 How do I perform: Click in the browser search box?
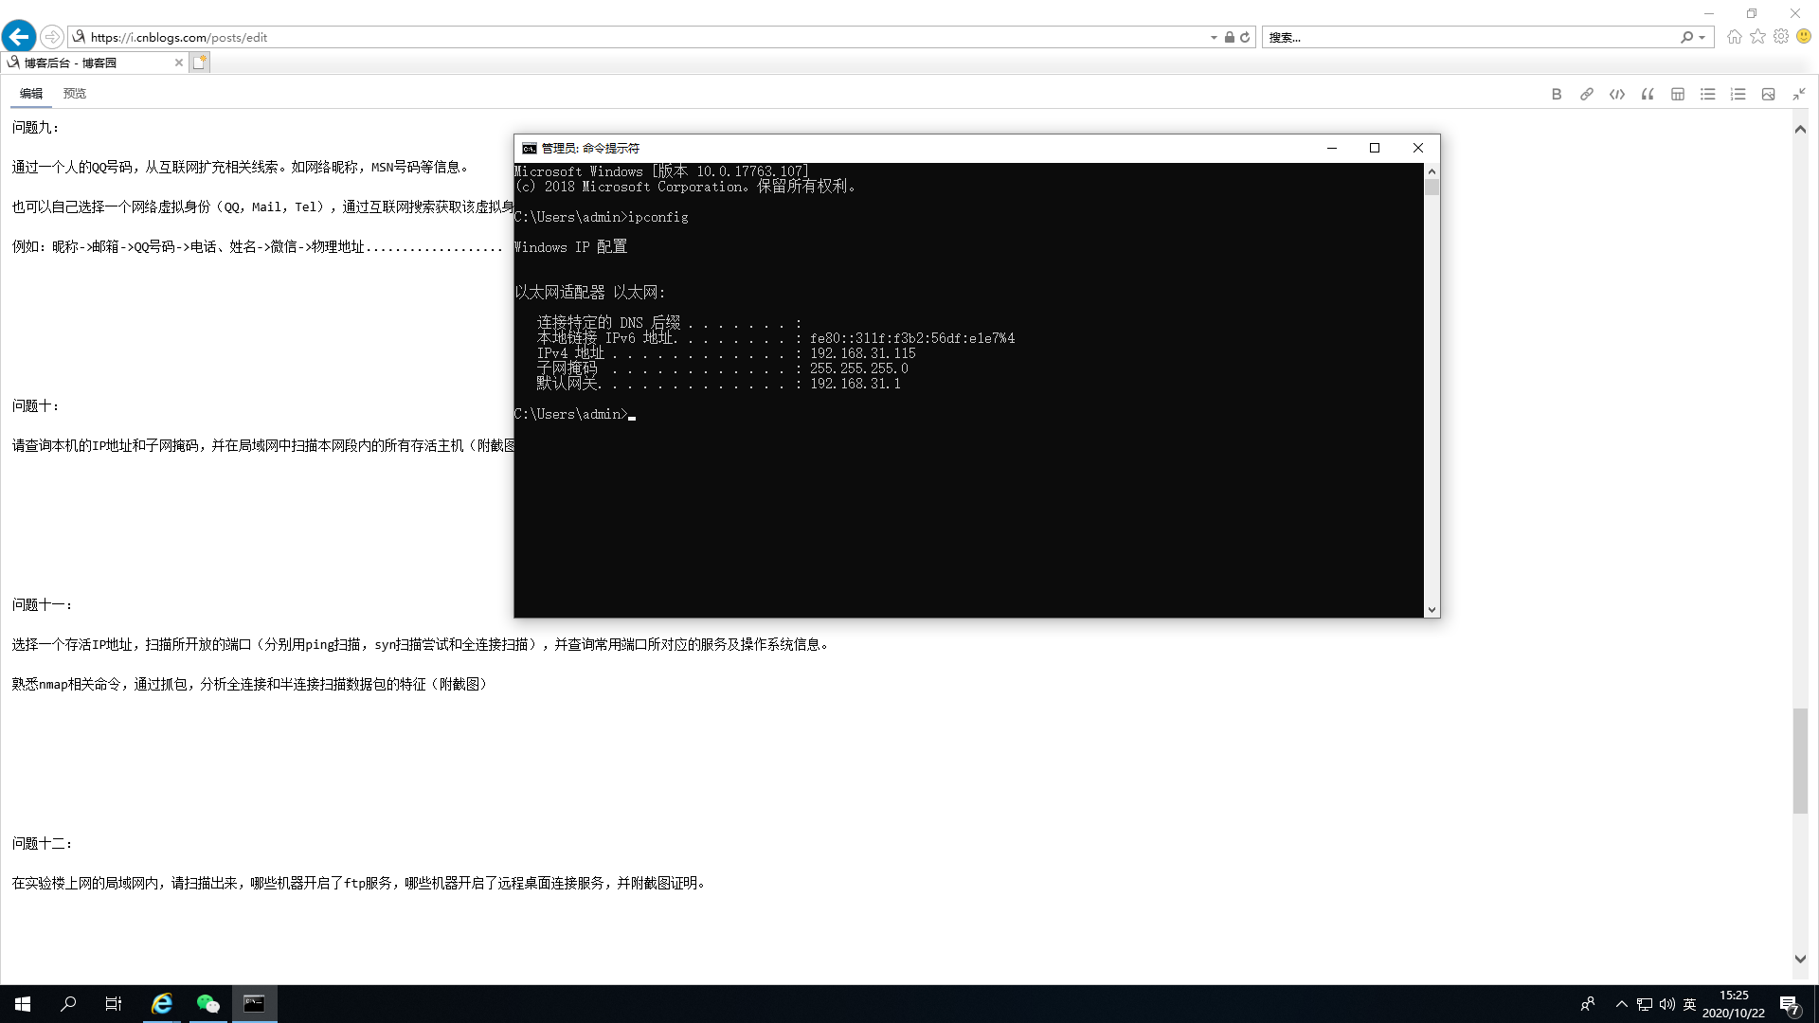click(1468, 38)
